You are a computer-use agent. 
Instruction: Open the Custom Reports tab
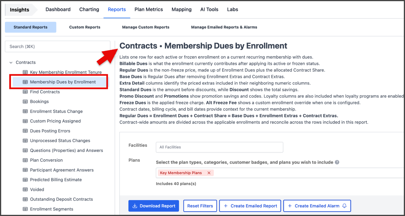click(85, 27)
